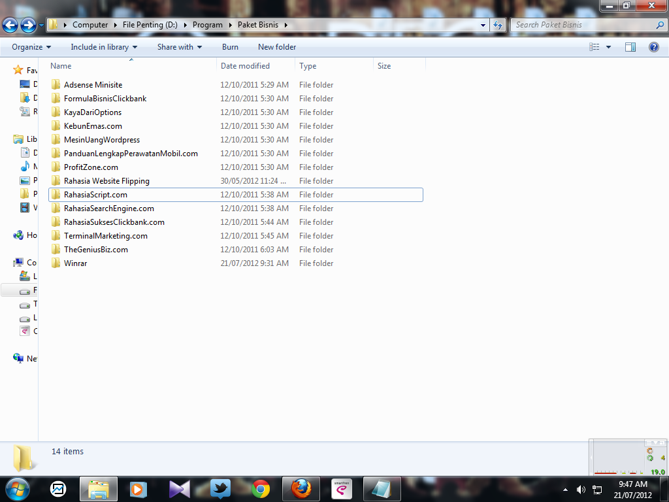669x502 pixels.
Task: Sort by the Size column header
Action: coord(399,66)
